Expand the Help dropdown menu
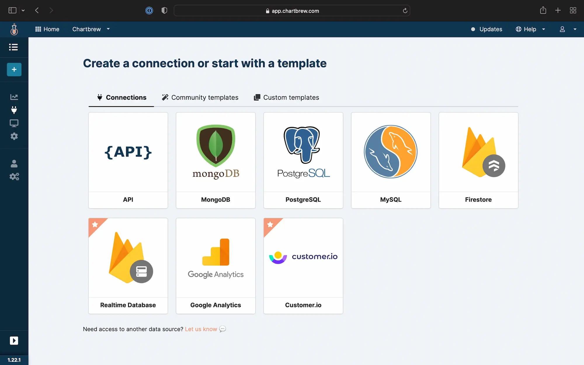 pos(530,29)
